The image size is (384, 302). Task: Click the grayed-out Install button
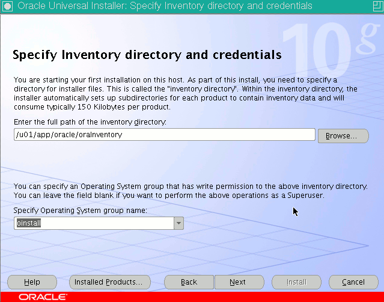point(296,282)
